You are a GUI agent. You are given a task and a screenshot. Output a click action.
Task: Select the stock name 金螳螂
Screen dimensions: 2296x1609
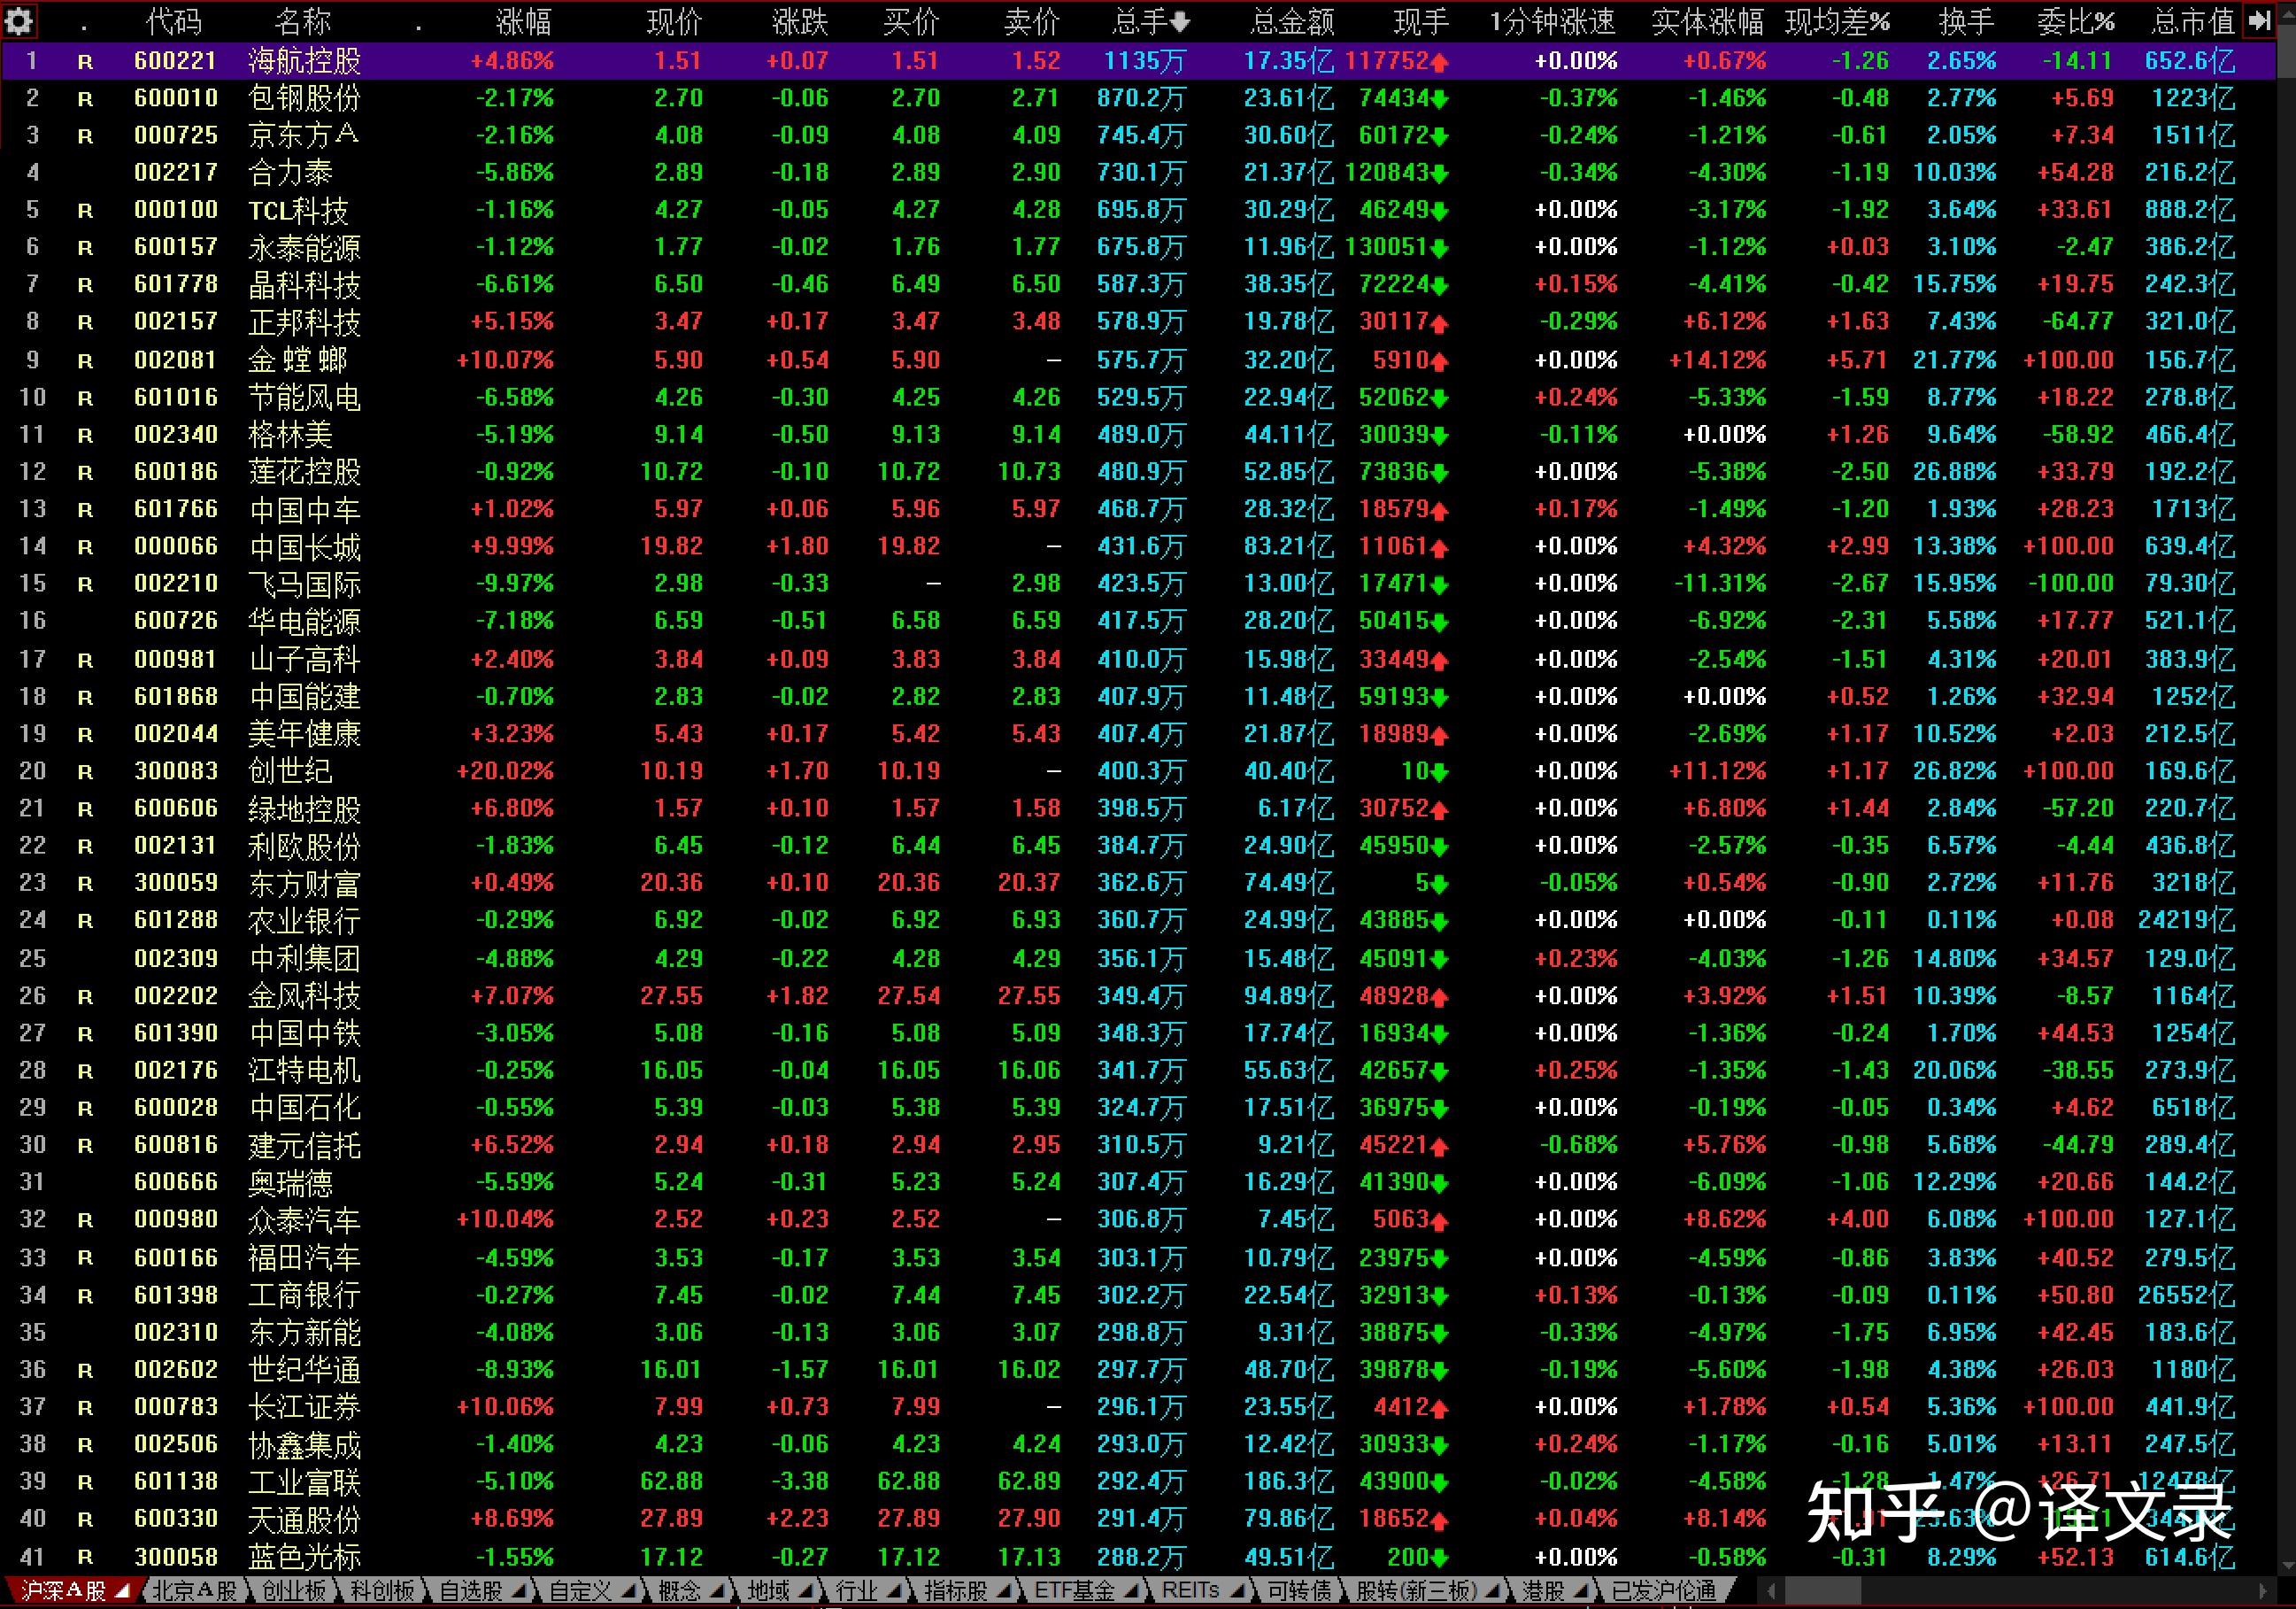(x=298, y=360)
